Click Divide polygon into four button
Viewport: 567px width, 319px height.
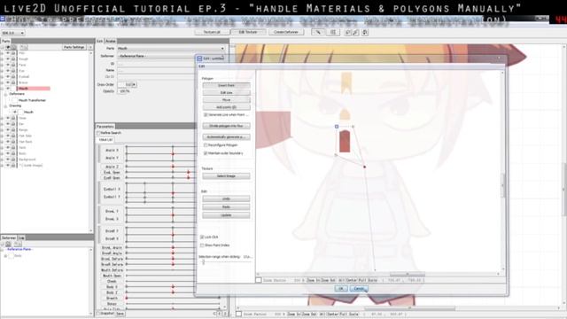coord(226,126)
